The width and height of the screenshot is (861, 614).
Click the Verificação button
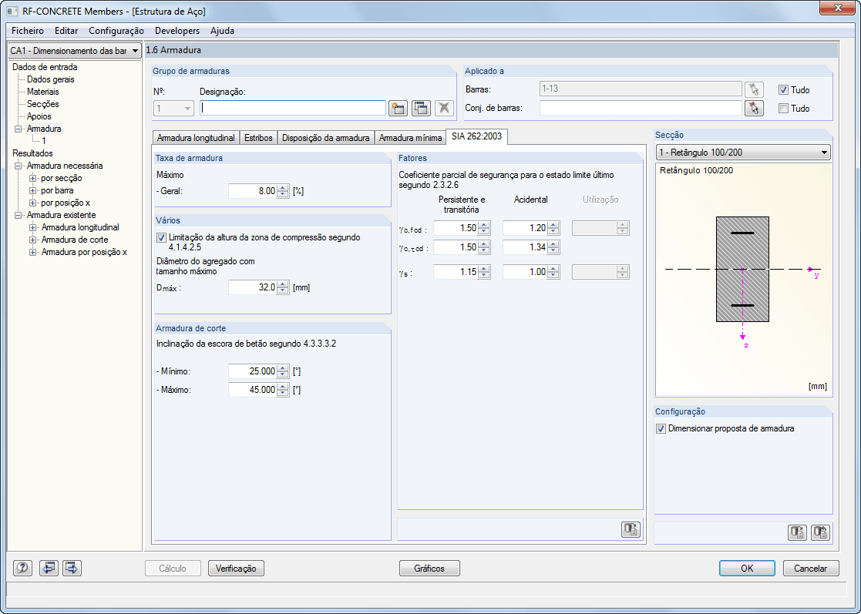click(x=236, y=569)
